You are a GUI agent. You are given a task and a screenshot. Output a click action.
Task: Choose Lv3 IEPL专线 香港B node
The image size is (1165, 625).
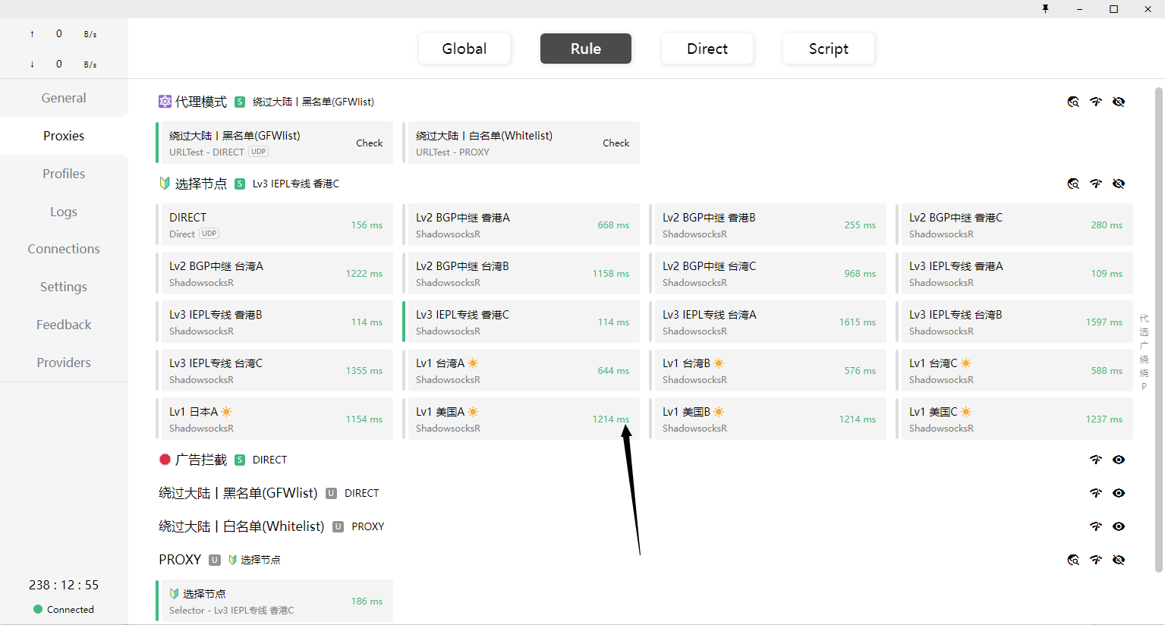click(x=275, y=322)
